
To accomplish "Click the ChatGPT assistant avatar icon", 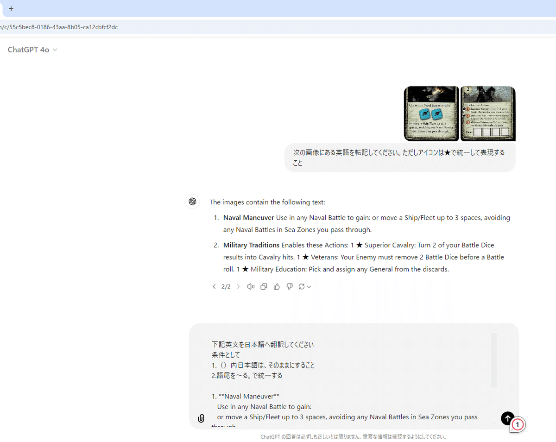I will (x=193, y=202).
